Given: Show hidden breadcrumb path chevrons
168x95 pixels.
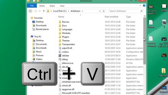Looking at the screenshot, I should coord(51,11).
